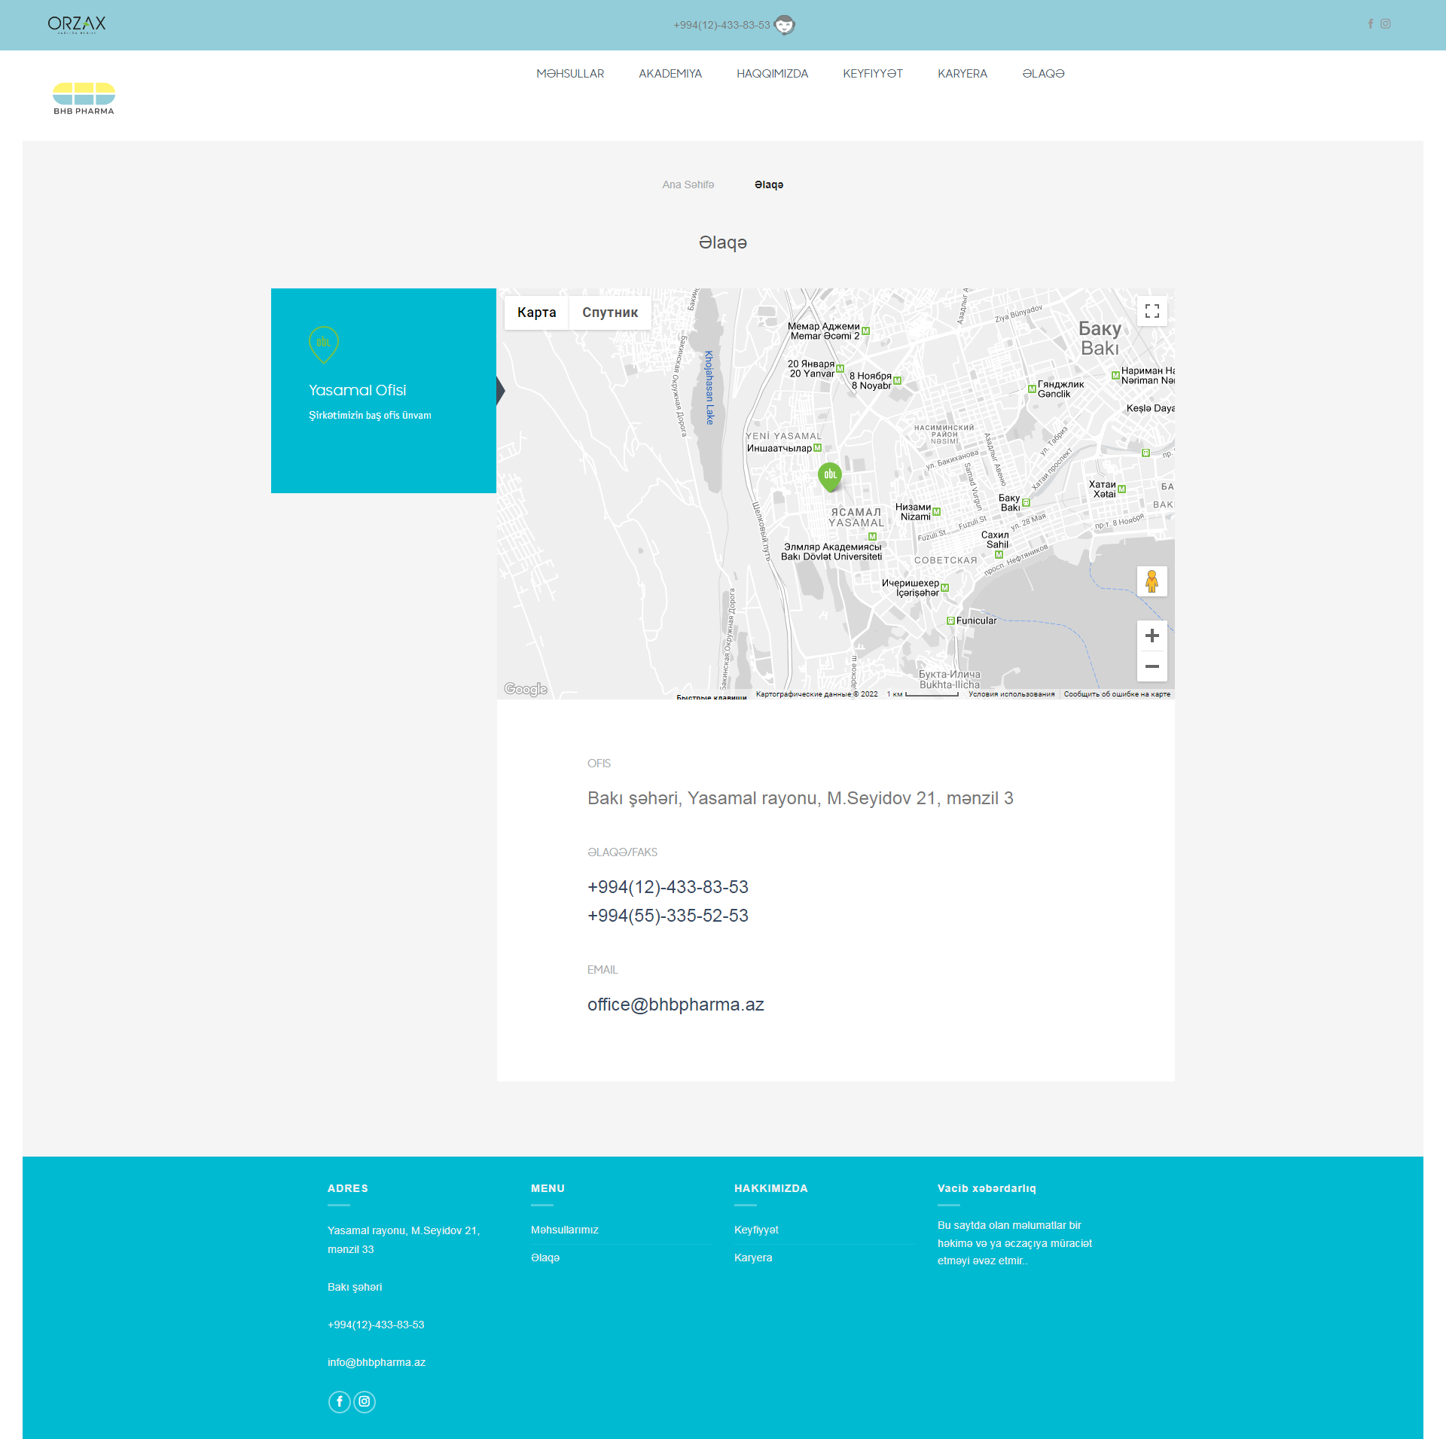Screen dimensions: 1446x1439
Task: Open the Instagram icon in the top bar
Action: pos(1387,23)
